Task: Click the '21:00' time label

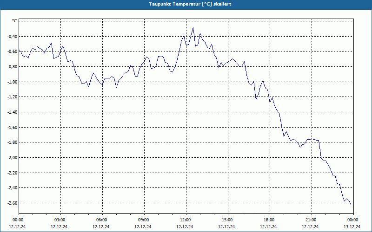Action: pos(311,220)
